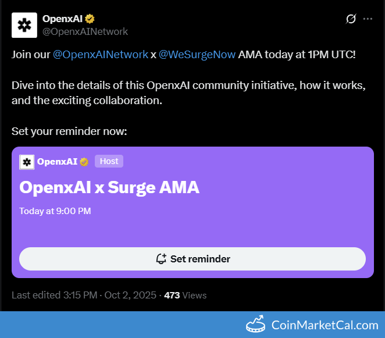Open the @OpenxAINetwork mention link

click(100, 54)
